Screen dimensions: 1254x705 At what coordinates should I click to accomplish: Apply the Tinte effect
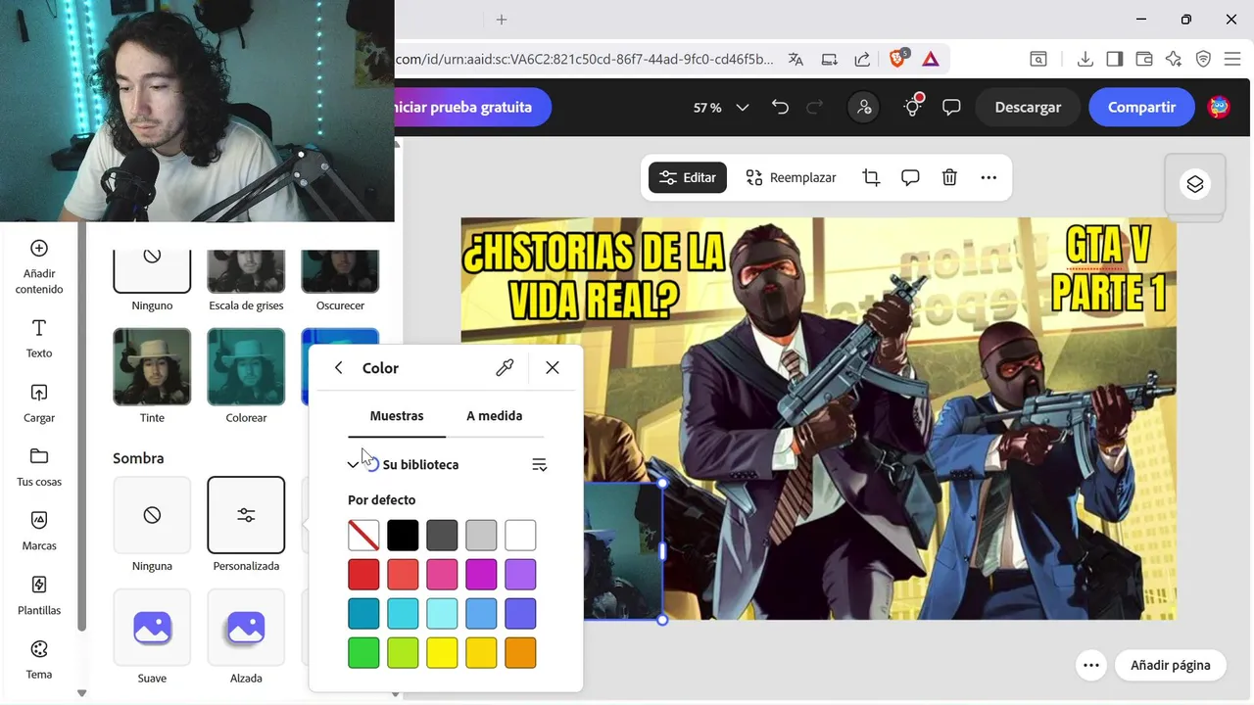coord(152,366)
